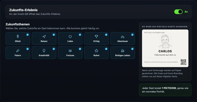Click the trophy icon on Erfolg
This screenshot has height=102, width=197.
tap(96, 37)
